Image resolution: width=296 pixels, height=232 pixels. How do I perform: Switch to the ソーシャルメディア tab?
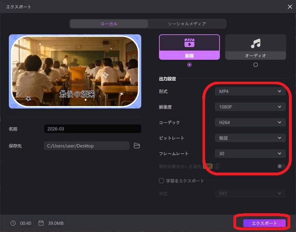(x=188, y=23)
